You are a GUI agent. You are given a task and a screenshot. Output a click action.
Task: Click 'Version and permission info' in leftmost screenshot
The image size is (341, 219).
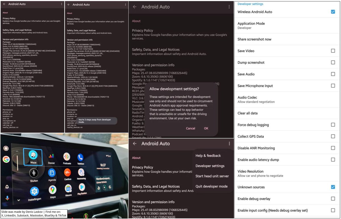[x=15, y=39]
